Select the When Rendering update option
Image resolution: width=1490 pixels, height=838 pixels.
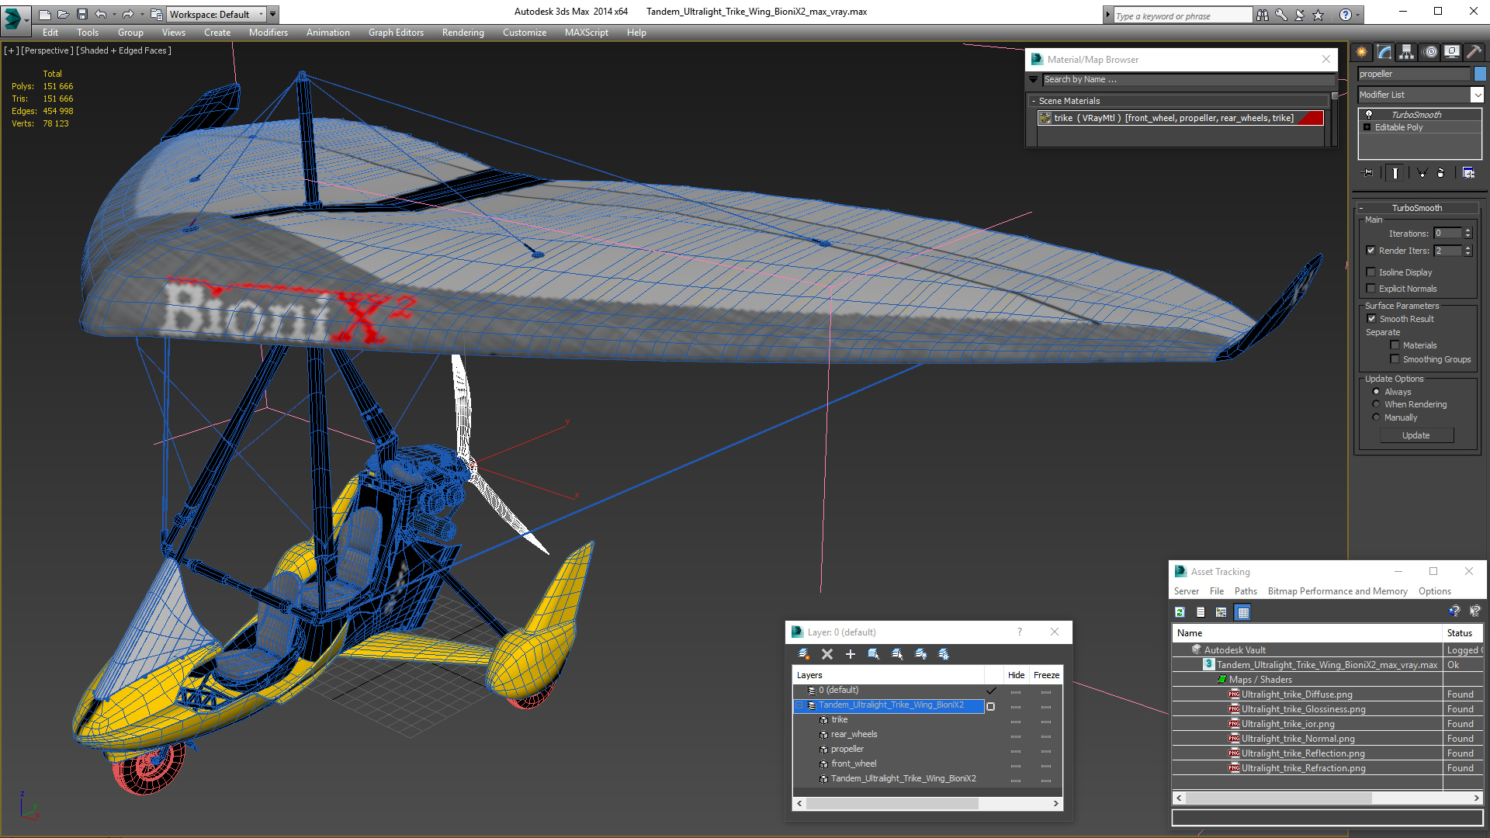tap(1377, 404)
